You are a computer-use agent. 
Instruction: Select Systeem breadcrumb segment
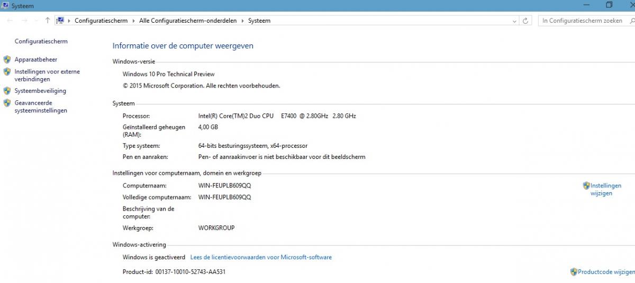[x=259, y=21]
